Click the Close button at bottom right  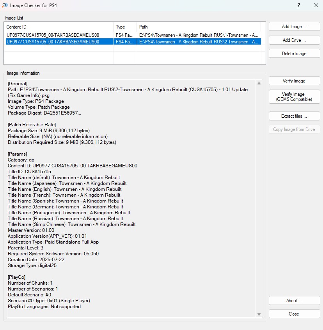pyautogui.click(x=294, y=314)
